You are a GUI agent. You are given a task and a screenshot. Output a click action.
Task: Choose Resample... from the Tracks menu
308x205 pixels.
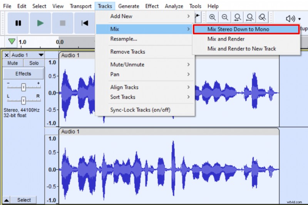145,39
